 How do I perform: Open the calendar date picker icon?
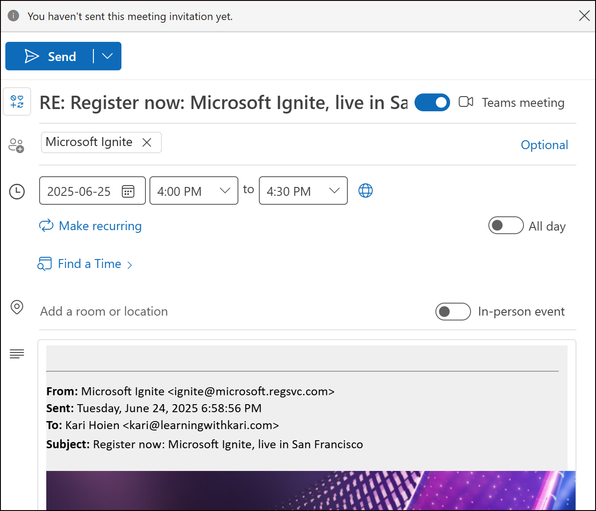128,191
